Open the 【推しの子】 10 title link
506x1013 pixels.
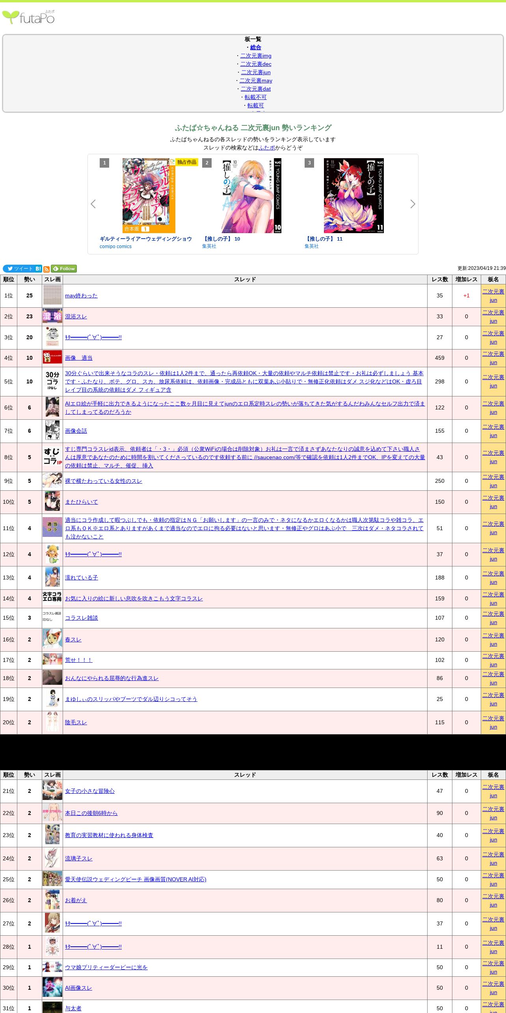pos(221,239)
